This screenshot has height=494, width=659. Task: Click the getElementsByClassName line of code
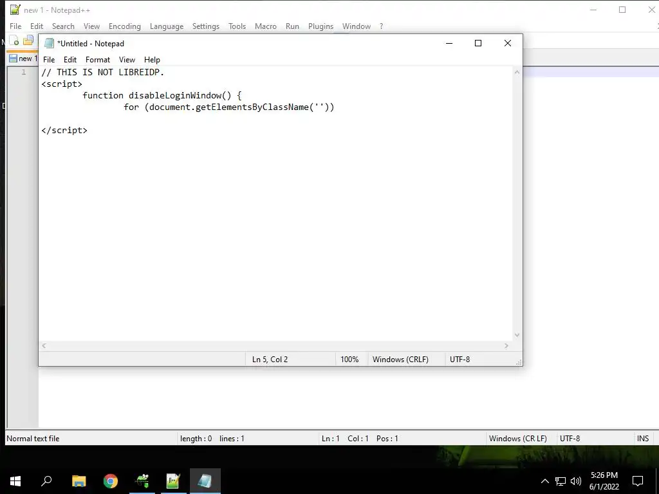pos(228,107)
